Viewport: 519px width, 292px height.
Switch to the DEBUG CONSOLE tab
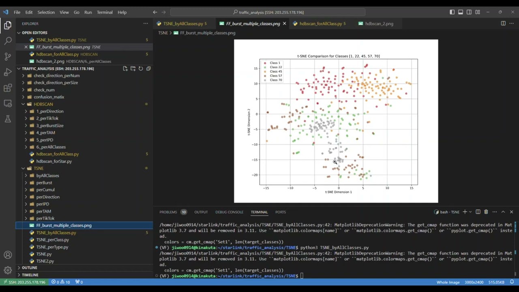[229, 212]
